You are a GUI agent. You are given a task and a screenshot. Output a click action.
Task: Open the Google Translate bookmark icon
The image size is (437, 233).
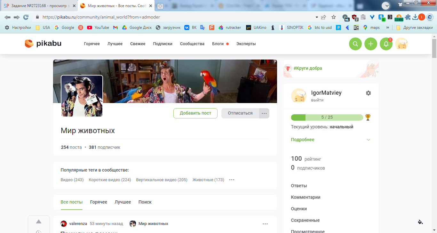tap(203, 28)
